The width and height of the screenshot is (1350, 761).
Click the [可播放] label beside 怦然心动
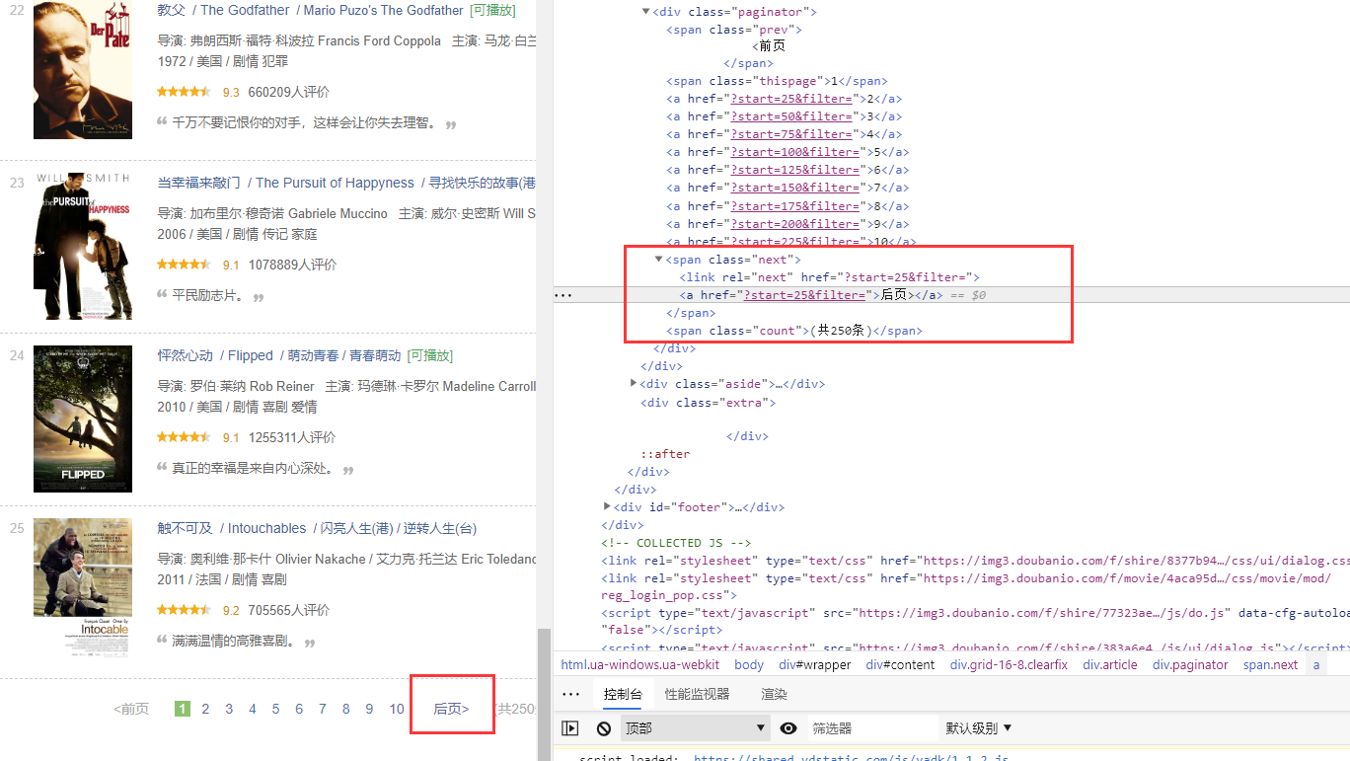click(430, 355)
